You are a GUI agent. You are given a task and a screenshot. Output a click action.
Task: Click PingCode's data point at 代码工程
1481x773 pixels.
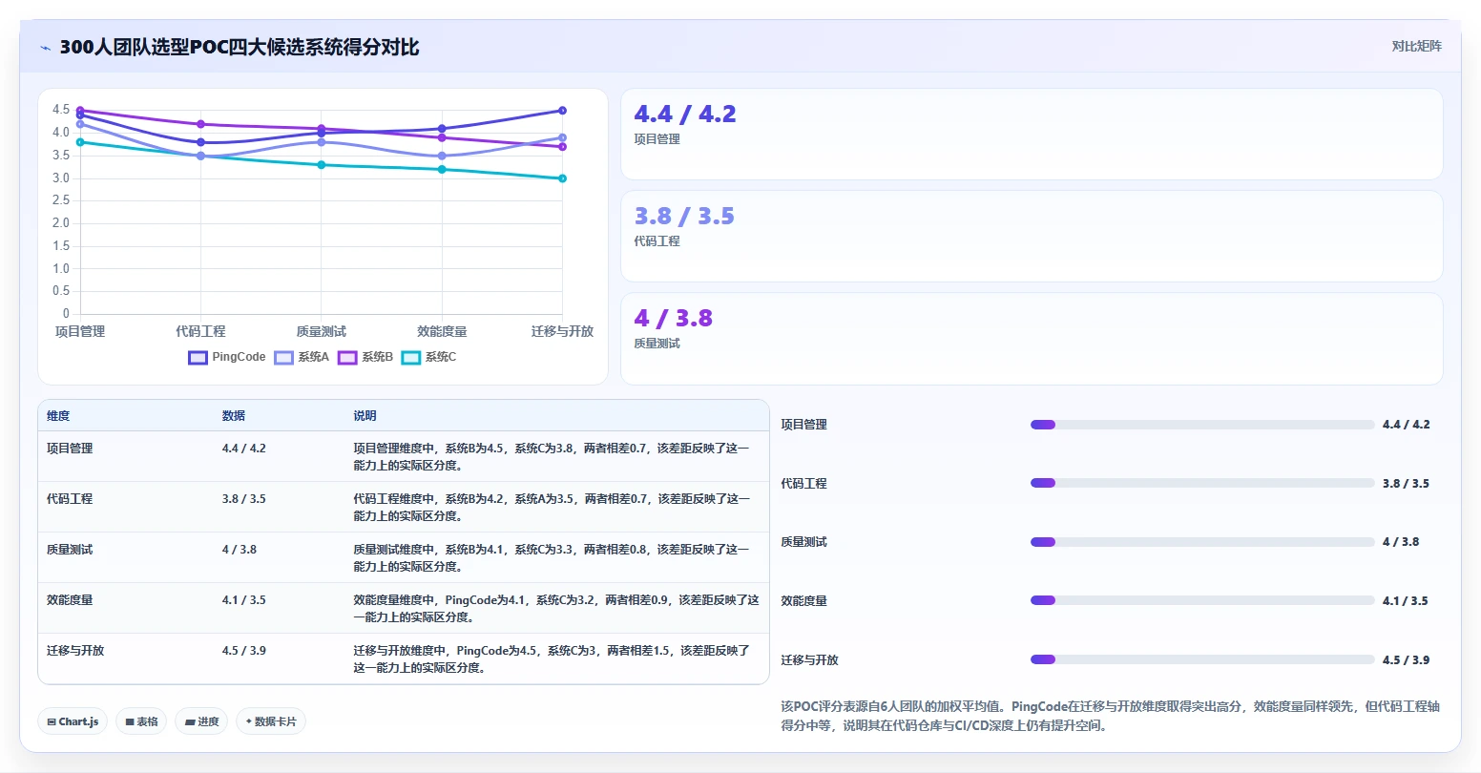click(200, 142)
